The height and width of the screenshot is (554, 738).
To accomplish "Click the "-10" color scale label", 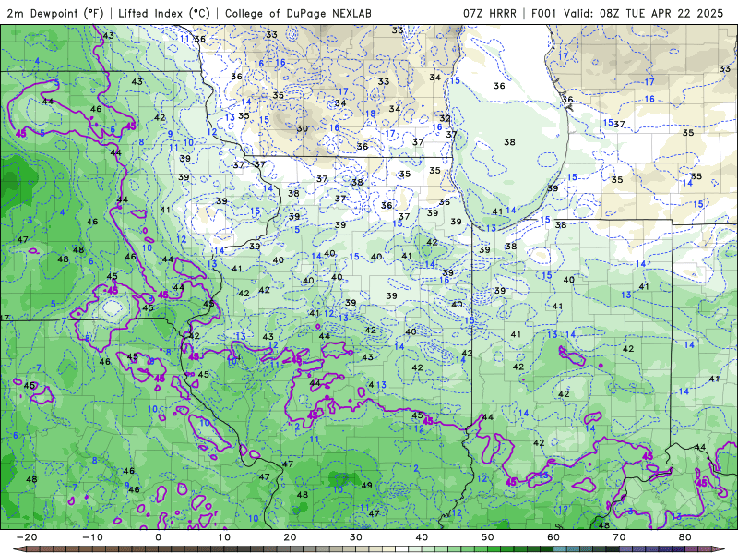I will point(92,537).
